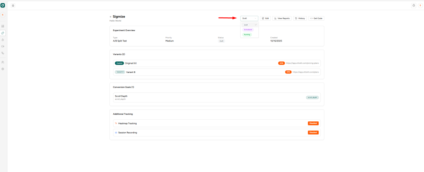
Task: Click Disabled badge for Heatmap Tracking
Action: pos(313,123)
